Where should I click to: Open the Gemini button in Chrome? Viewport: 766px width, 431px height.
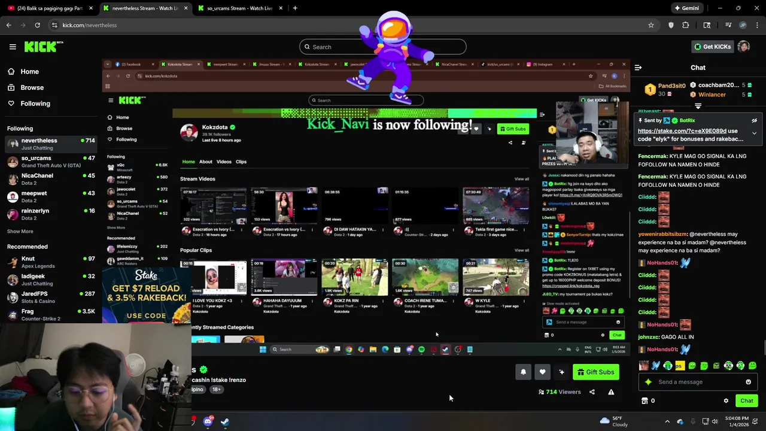(x=686, y=8)
